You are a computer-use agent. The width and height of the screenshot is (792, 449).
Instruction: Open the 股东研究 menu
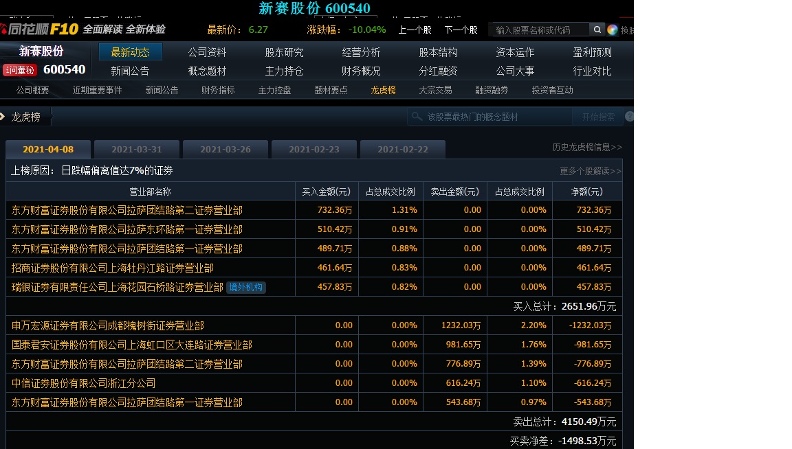click(x=284, y=52)
